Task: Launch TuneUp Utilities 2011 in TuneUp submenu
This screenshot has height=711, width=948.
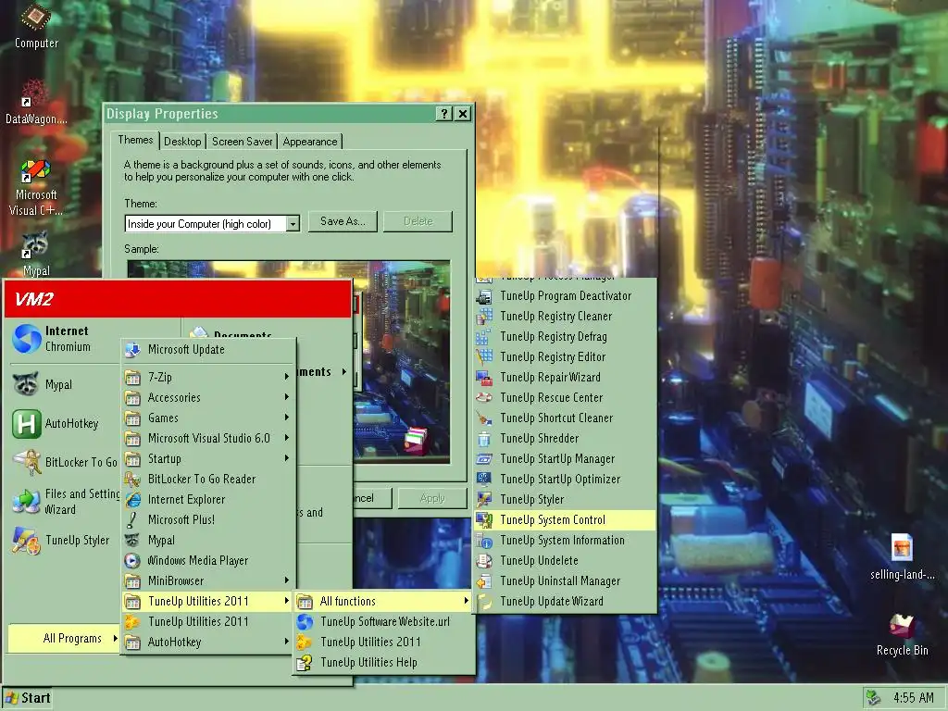Action: 383,642
